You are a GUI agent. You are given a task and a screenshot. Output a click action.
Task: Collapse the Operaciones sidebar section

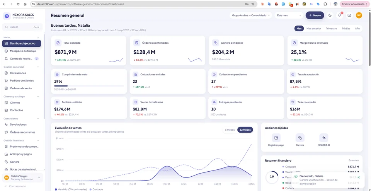38,119
